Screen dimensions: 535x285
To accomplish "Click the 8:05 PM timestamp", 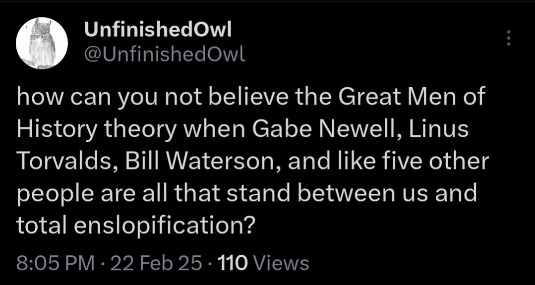I will point(56,263).
